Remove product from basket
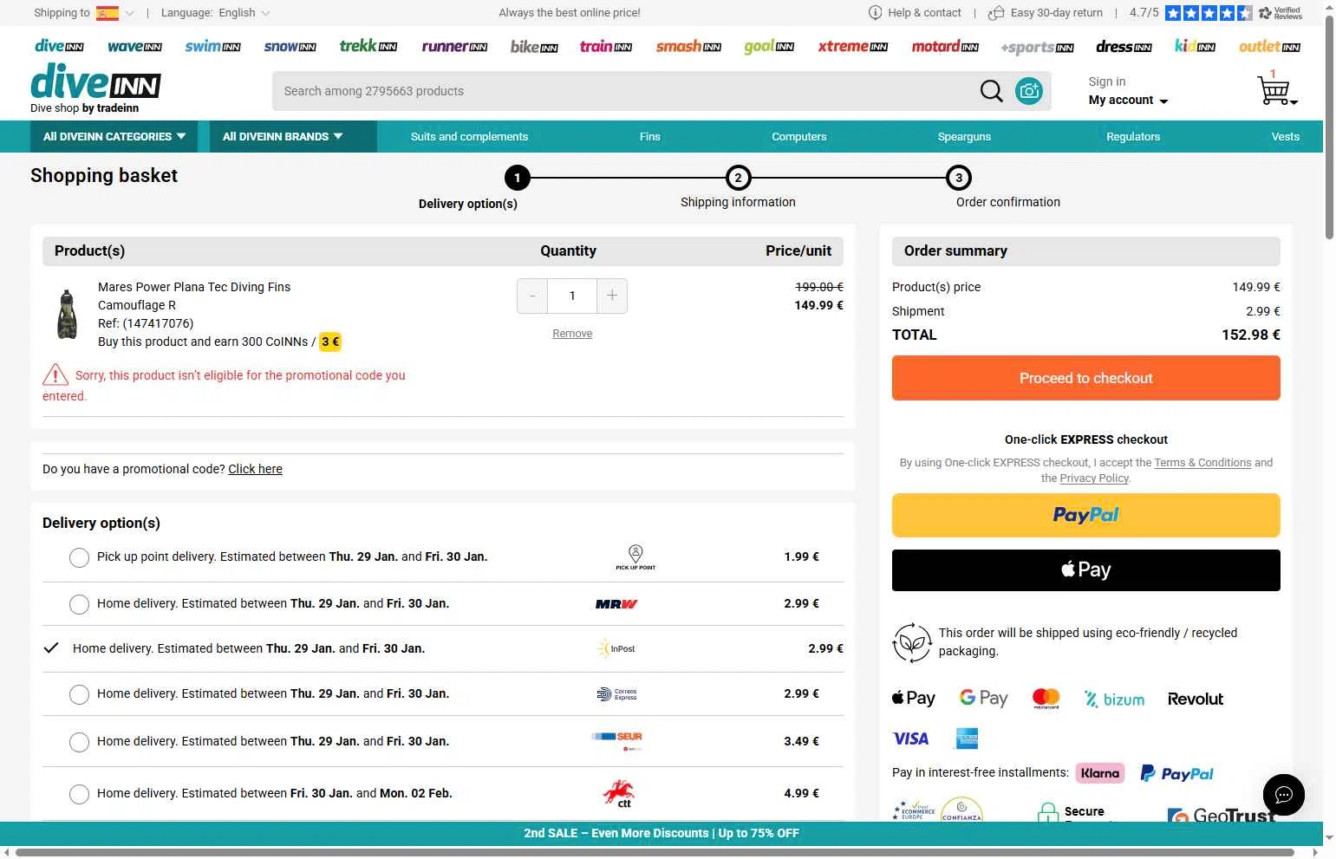This screenshot has height=859, width=1336. click(x=572, y=334)
